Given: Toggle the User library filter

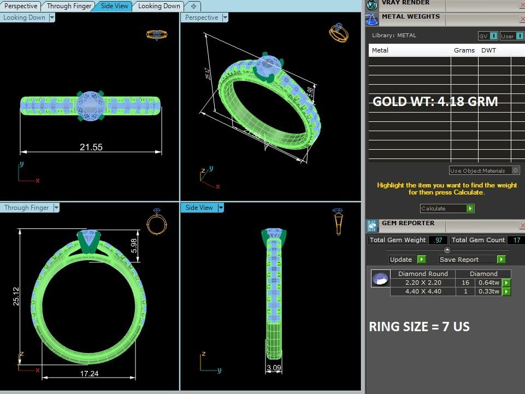Looking at the screenshot, I should coord(512,36).
